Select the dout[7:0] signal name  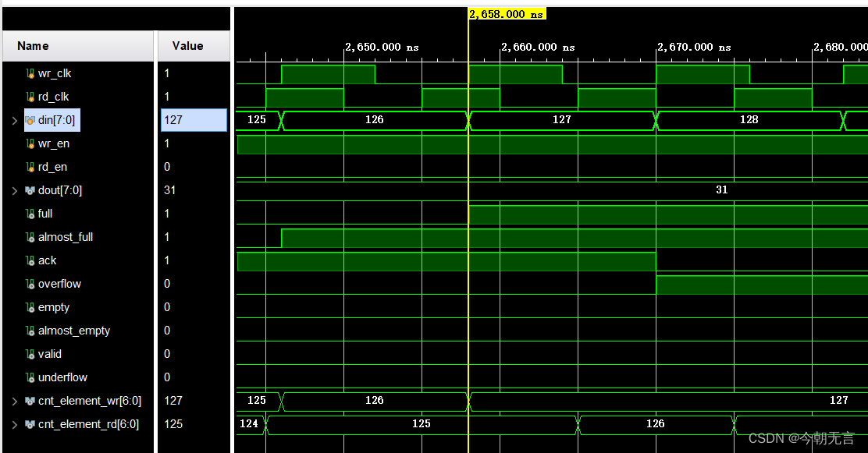[x=60, y=190]
